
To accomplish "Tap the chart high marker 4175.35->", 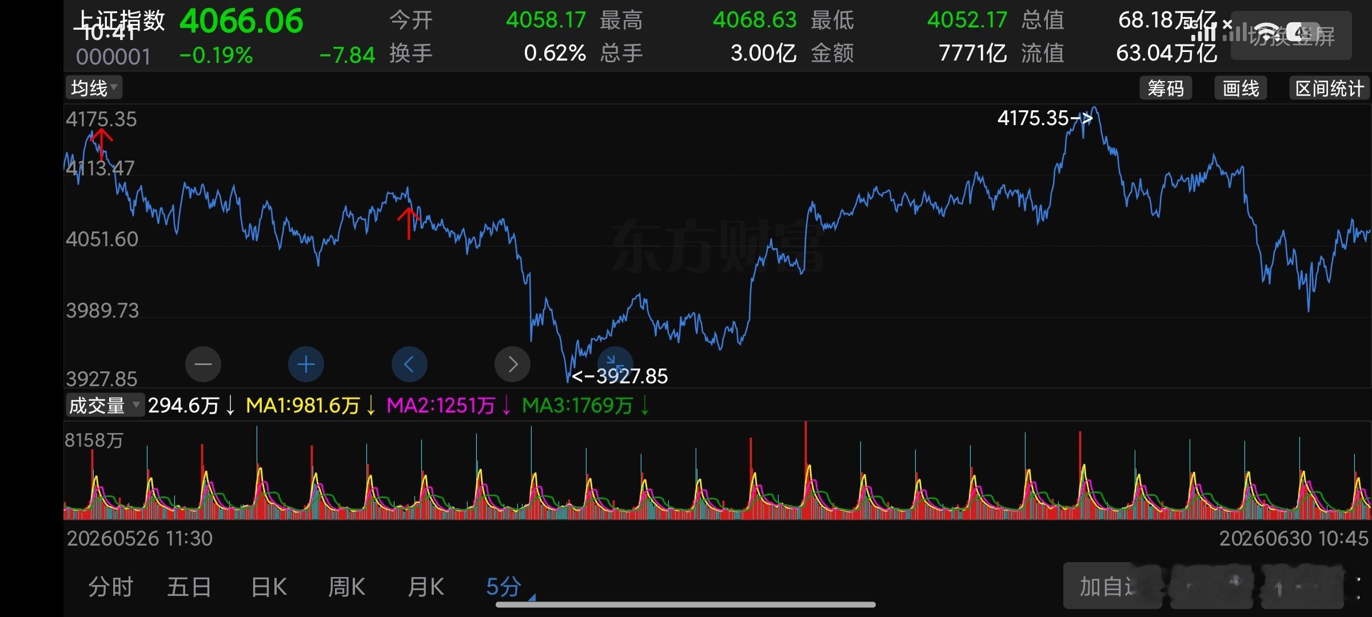I will pos(1045,118).
